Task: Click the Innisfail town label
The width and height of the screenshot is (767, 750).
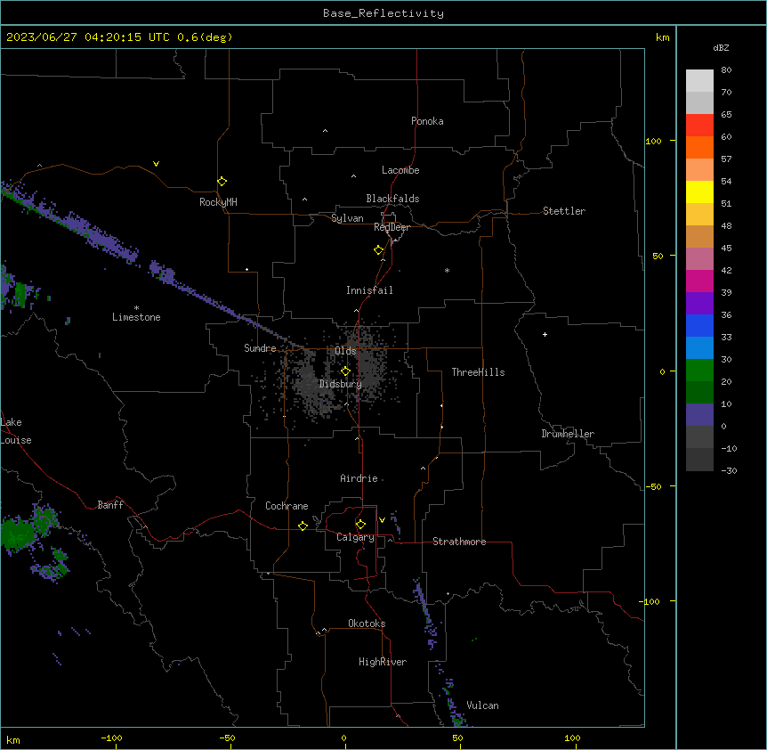Action: (369, 290)
